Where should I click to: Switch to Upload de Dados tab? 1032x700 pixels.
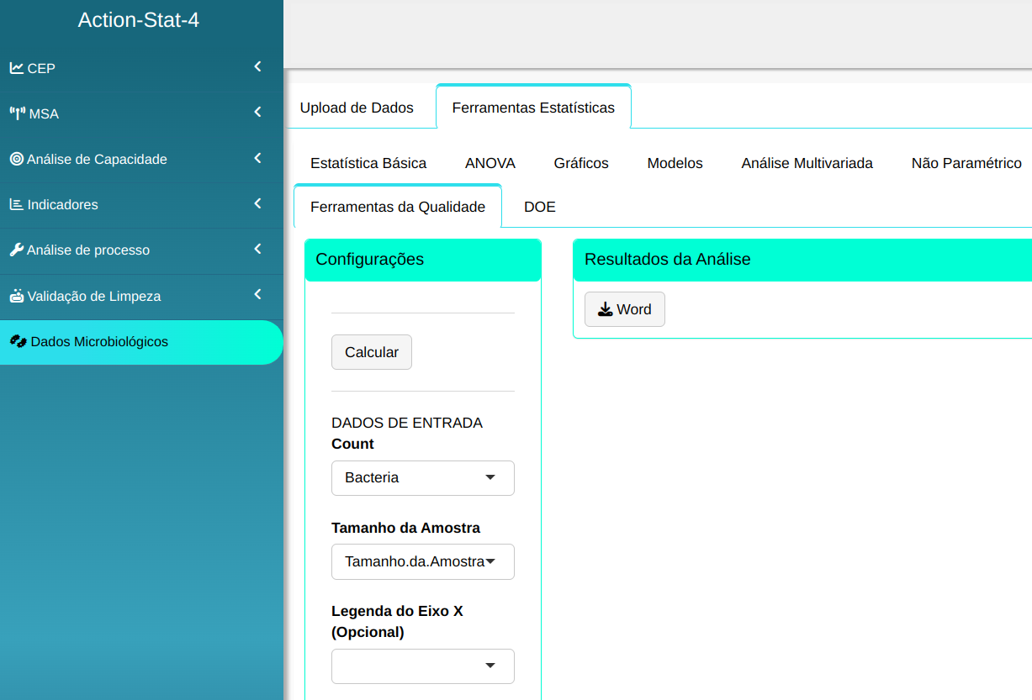point(357,108)
